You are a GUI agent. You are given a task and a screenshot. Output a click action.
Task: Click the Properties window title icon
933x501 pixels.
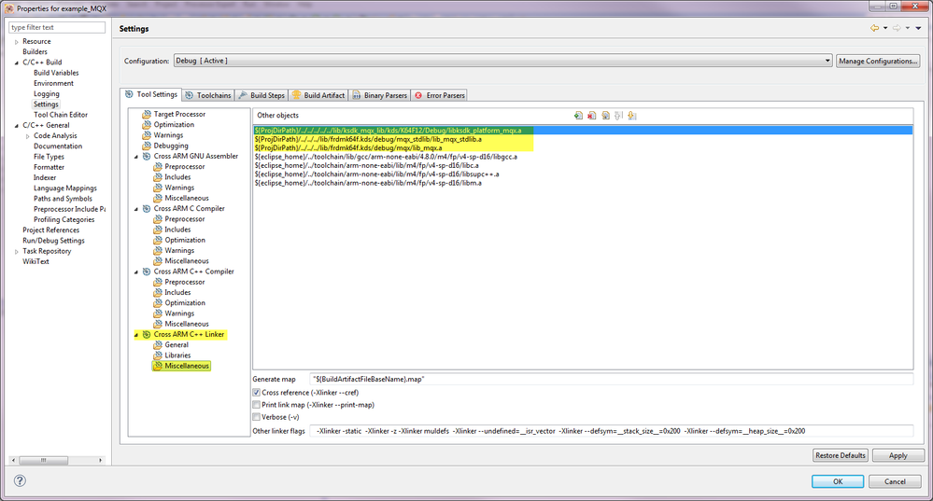pos(9,8)
